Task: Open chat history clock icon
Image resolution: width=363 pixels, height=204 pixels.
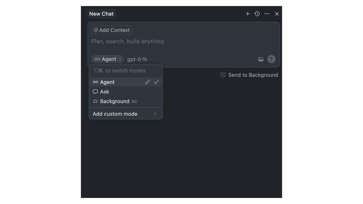Action: [x=257, y=14]
